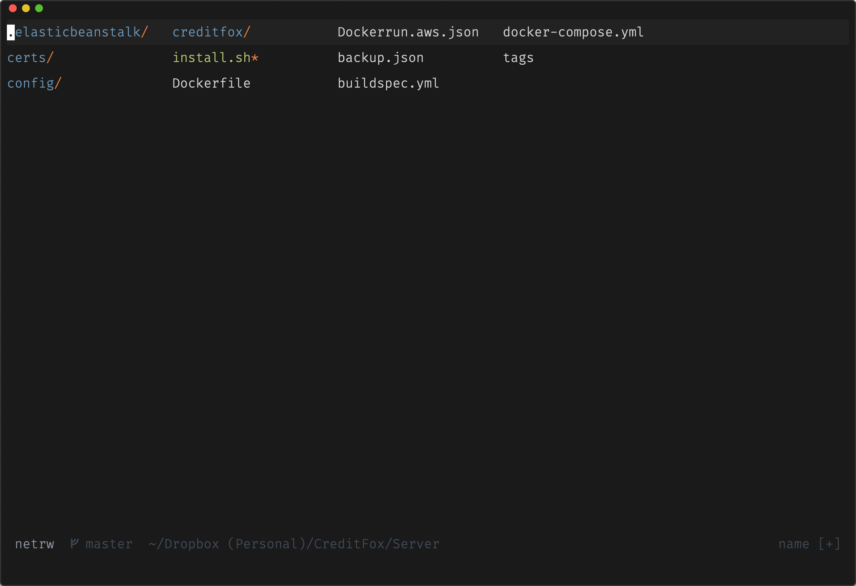Select the docker-compose.yml file
This screenshot has width=856, height=586.
[573, 32]
